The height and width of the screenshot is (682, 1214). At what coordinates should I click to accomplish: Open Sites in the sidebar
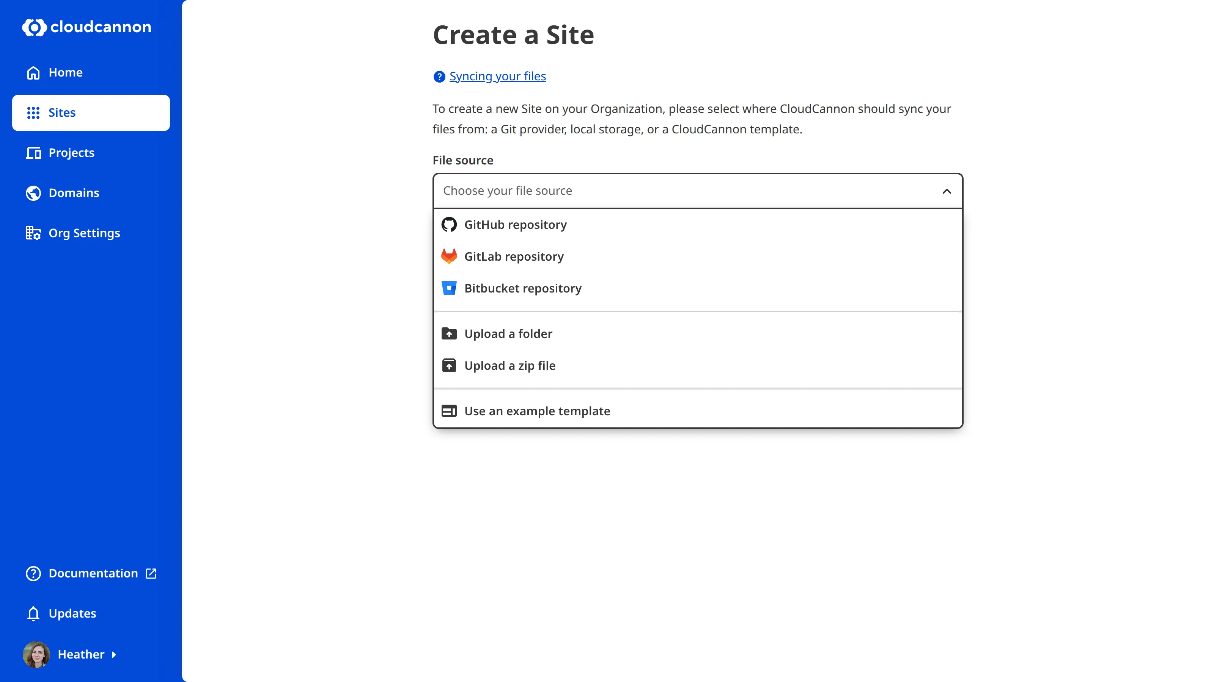pos(91,113)
